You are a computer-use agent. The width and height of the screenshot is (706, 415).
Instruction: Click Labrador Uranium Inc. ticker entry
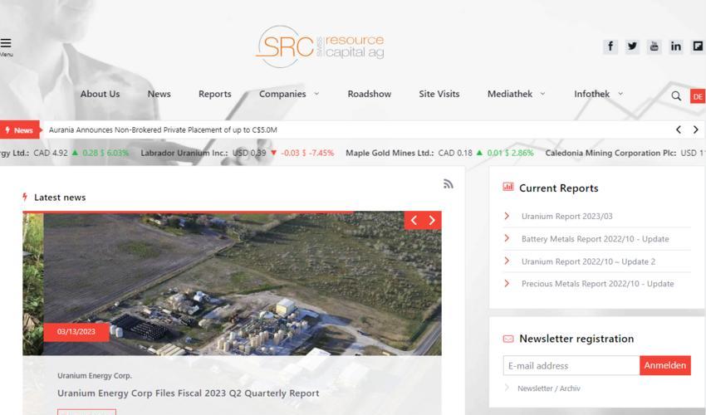238,153
